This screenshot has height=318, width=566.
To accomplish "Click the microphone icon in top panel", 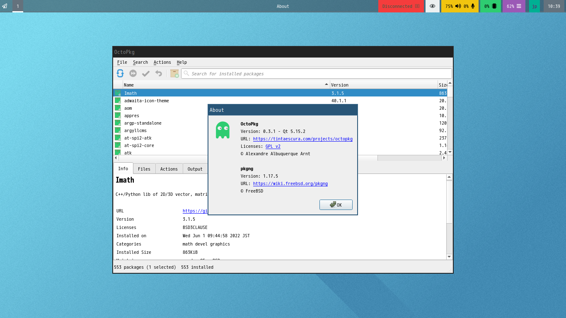I will click(x=473, y=6).
